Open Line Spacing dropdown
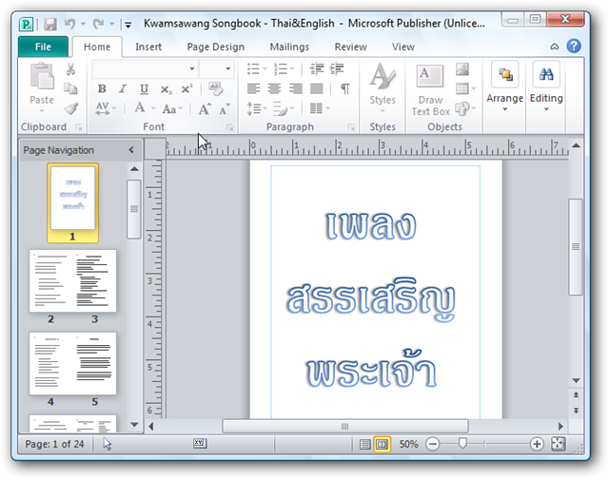The height and width of the screenshot is (479, 609). point(256,108)
